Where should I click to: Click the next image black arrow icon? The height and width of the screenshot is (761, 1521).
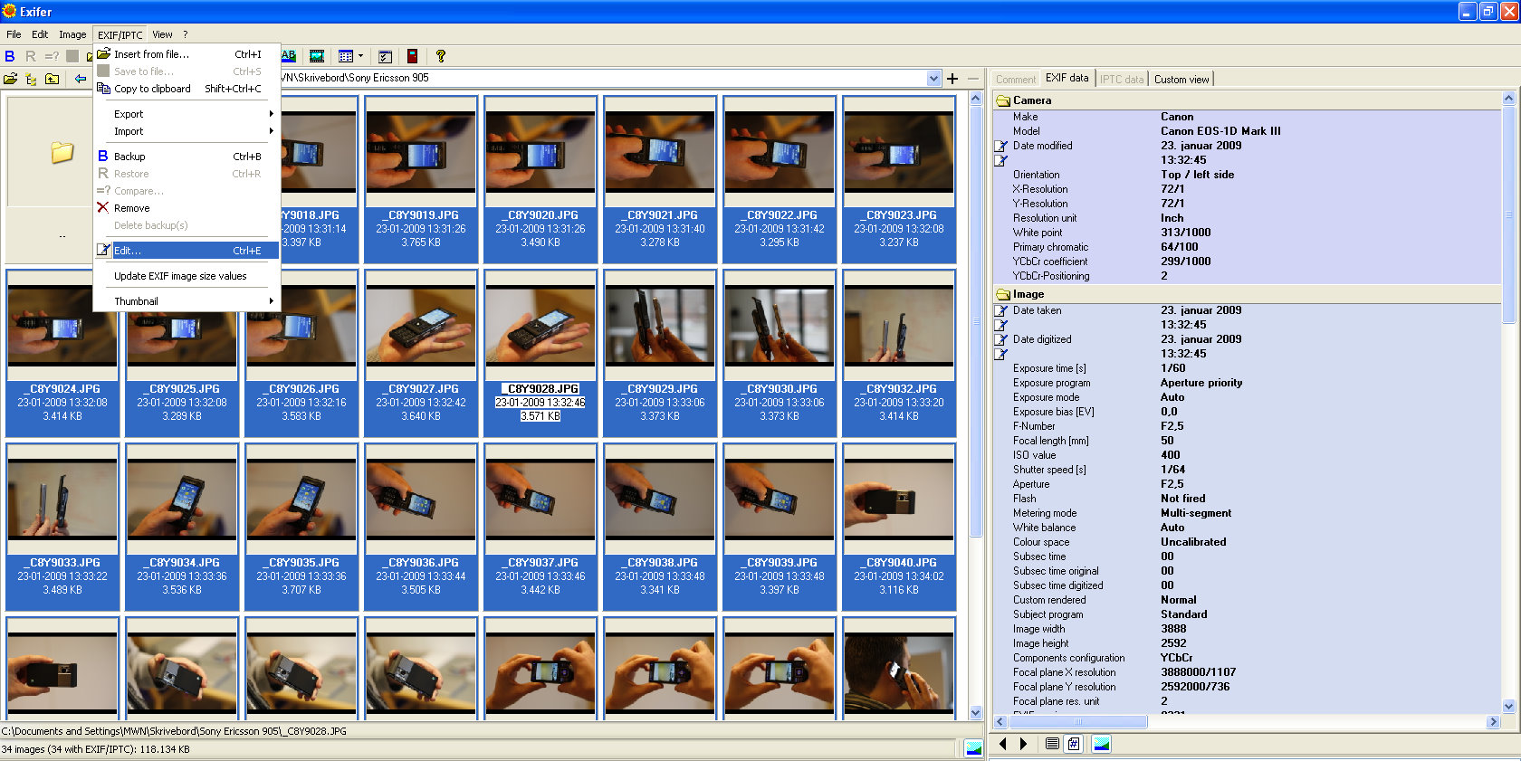1024,744
